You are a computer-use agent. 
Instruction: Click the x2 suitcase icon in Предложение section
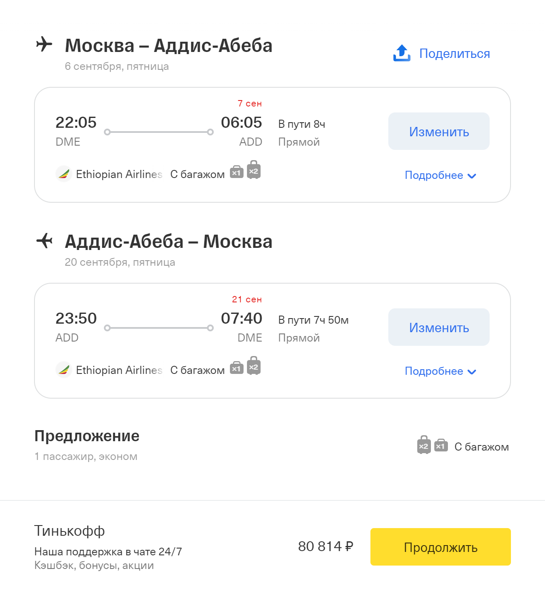point(424,445)
